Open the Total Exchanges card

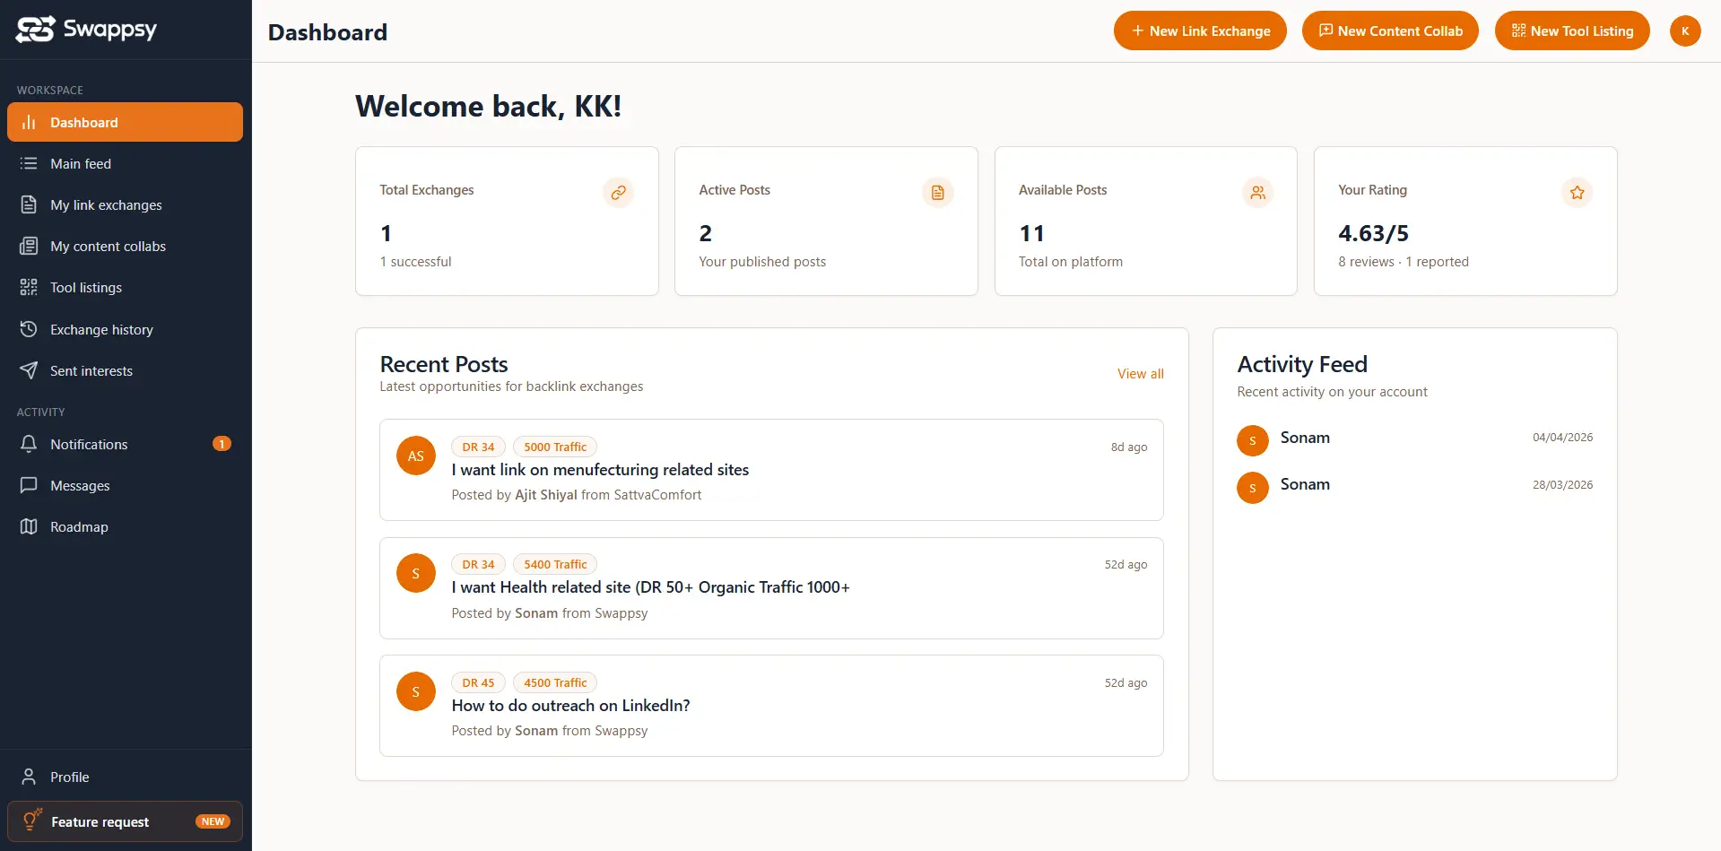pyautogui.click(x=507, y=221)
